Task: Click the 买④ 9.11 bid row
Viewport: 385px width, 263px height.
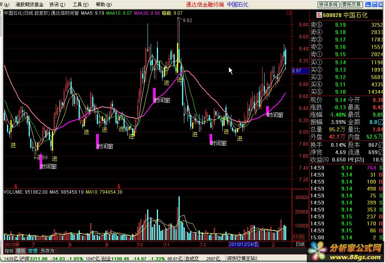Action: [x=346, y=84]
